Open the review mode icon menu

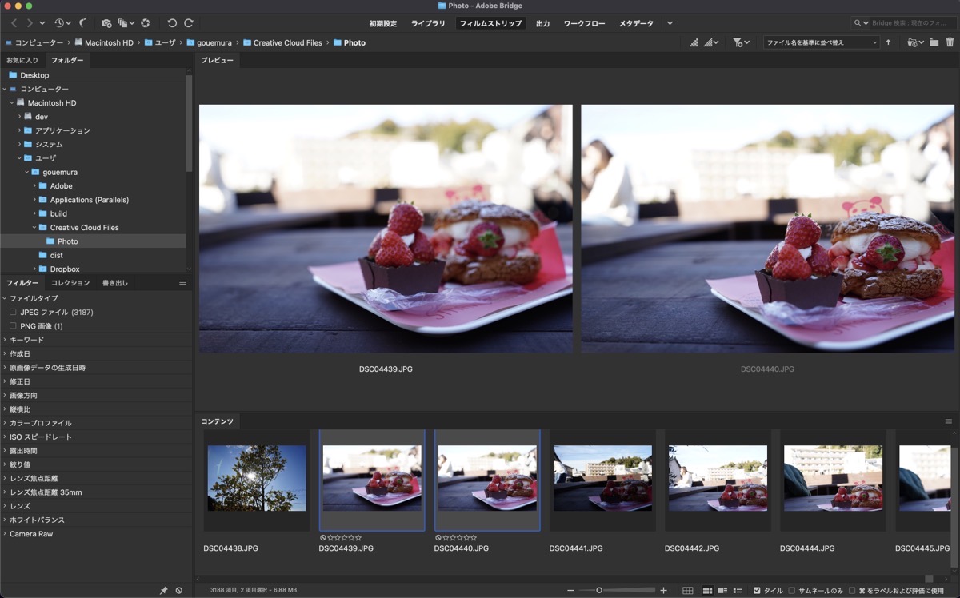126,23
